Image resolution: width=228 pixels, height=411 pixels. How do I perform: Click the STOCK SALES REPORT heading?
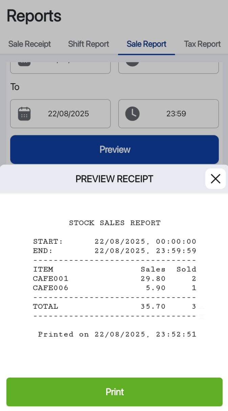(x=115, y=223)
